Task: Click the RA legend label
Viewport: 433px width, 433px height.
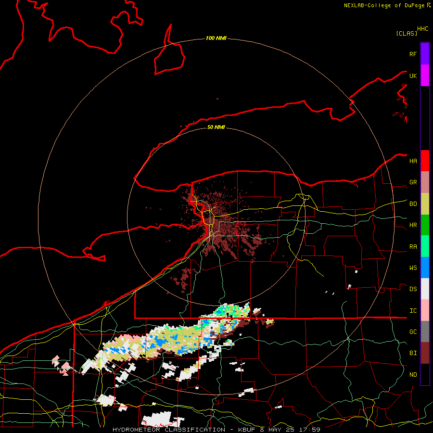Action: (x=413, y=247)
